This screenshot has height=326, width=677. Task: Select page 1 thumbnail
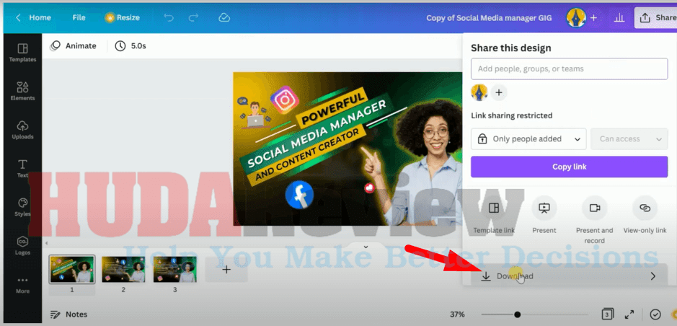coord(71,269)
